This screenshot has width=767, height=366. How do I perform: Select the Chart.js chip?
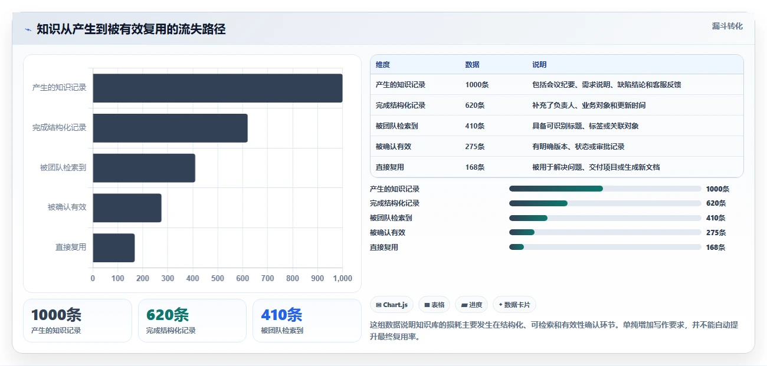[392, 305]
